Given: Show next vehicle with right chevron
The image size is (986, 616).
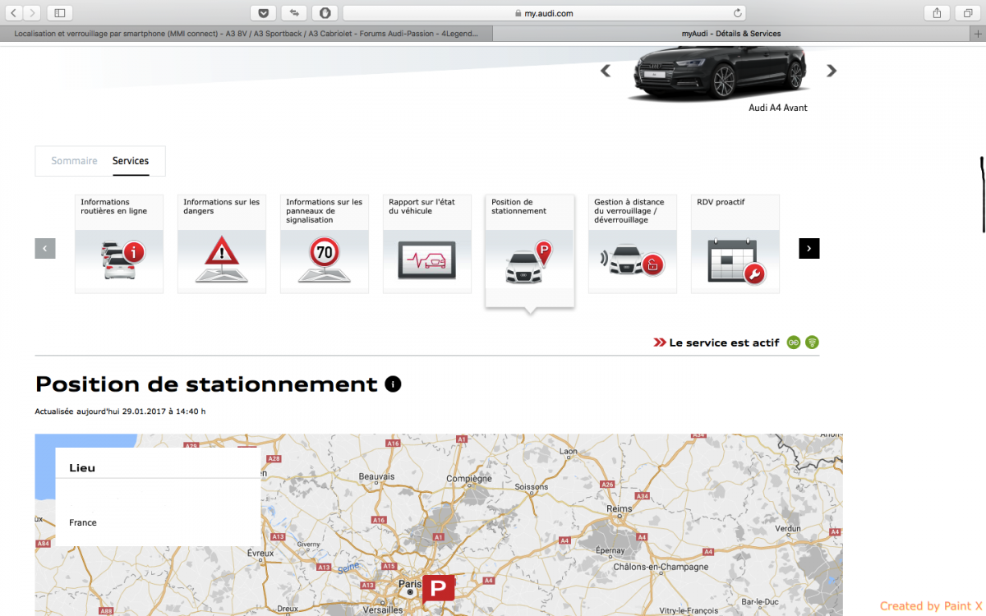Looking at the screenshot, I should 832,71.
